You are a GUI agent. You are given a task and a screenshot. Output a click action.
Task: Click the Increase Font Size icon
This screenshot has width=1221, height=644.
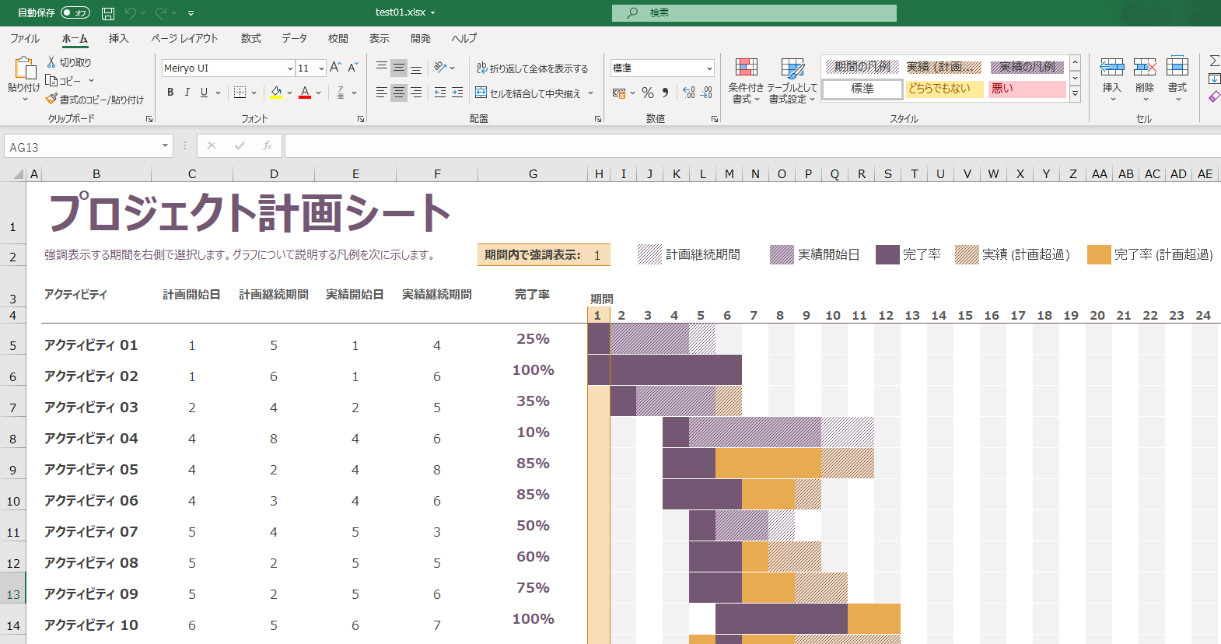335,68
